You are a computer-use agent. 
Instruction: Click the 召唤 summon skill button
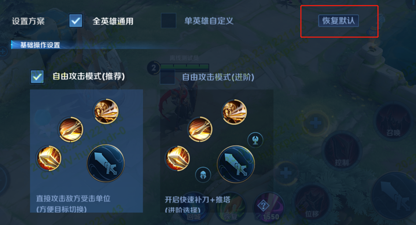393,122
